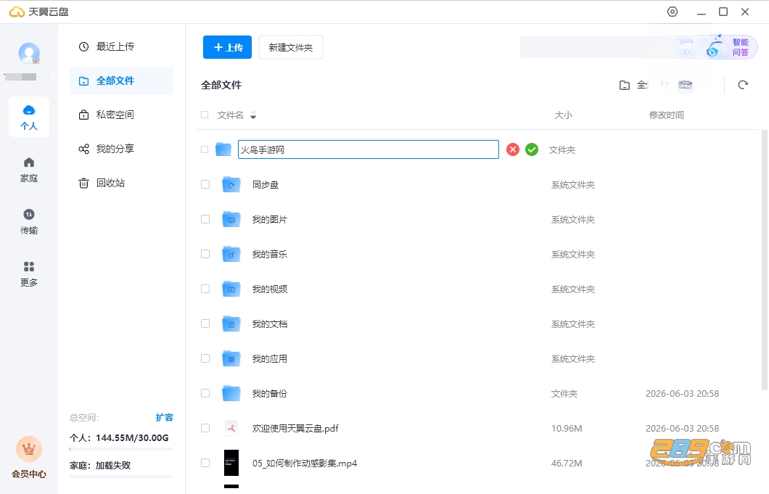Click the 同步盘 sync folder icon
769x494 pixels.
click(231, 184)
